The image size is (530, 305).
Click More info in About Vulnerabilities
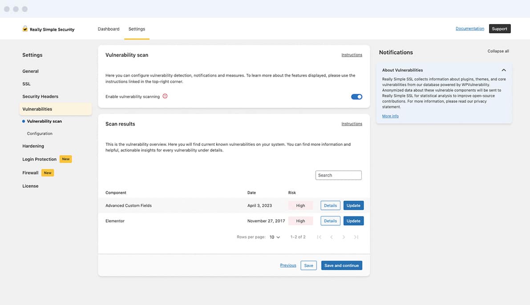[x=390, y=116]
